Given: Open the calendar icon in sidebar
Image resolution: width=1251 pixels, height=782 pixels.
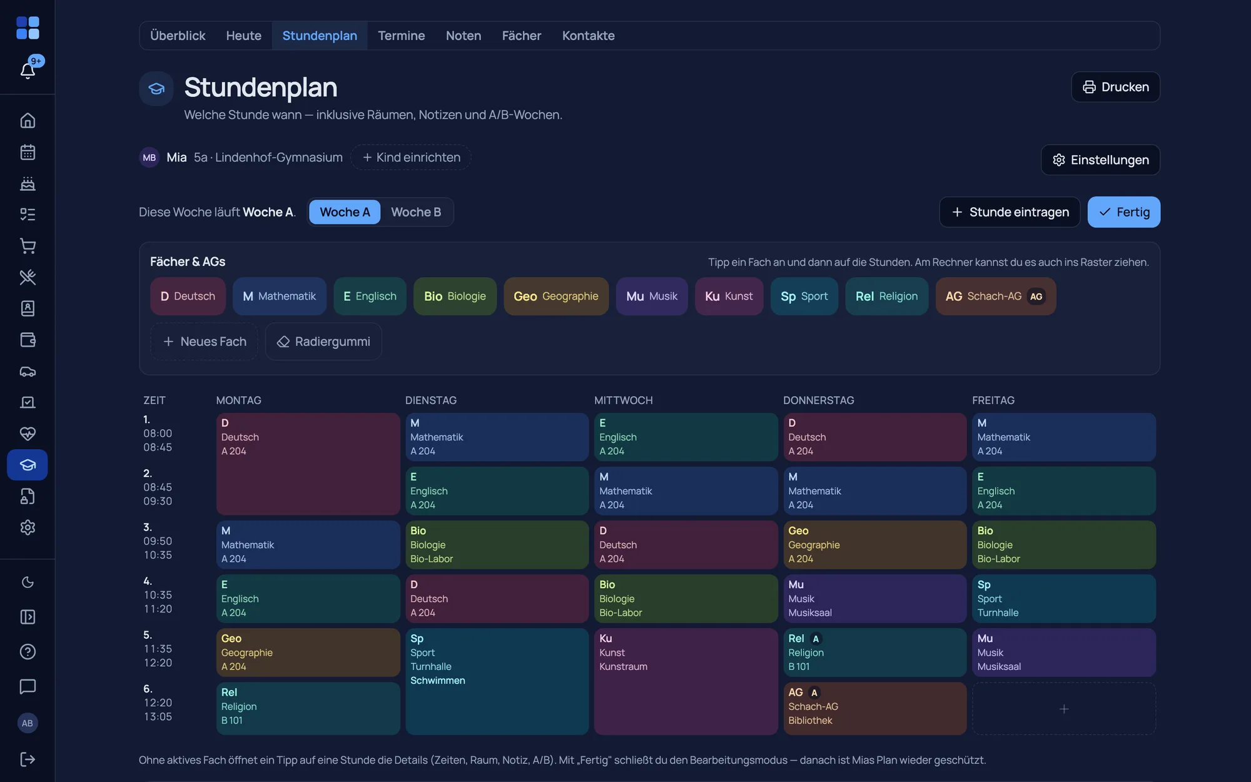Looking at the screenshot, I should [x=28, y=151].
